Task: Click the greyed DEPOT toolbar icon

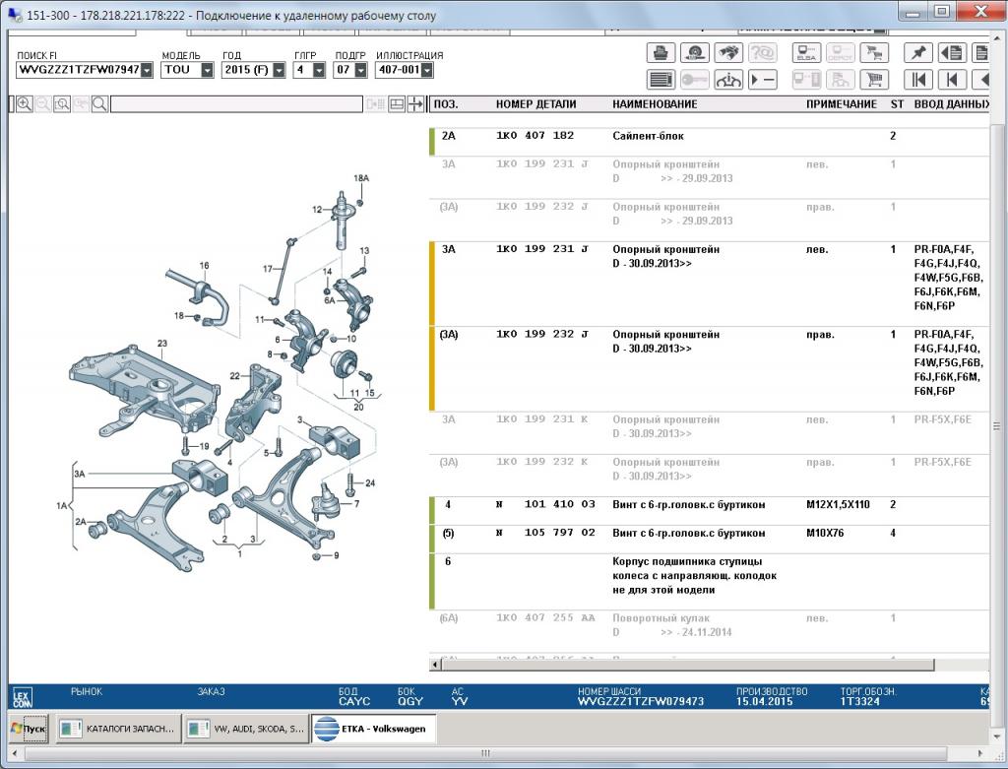Action: (841, 53)
